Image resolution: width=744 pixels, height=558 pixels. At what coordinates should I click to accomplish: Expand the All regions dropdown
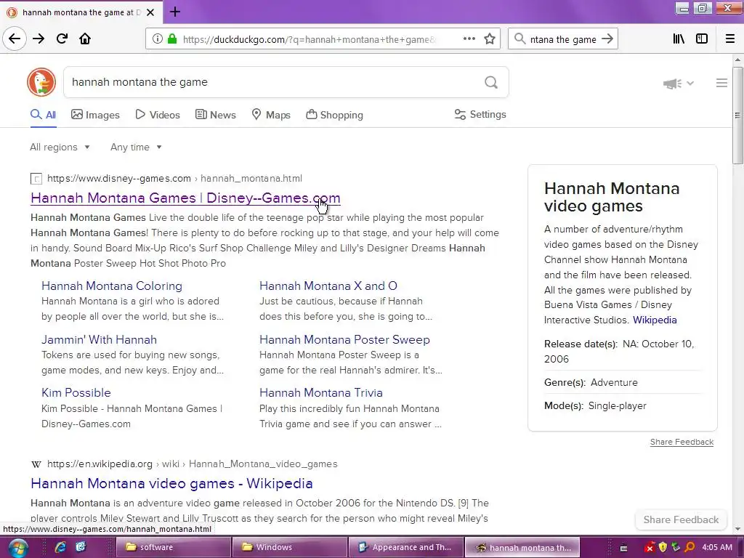tap(60, 147)
